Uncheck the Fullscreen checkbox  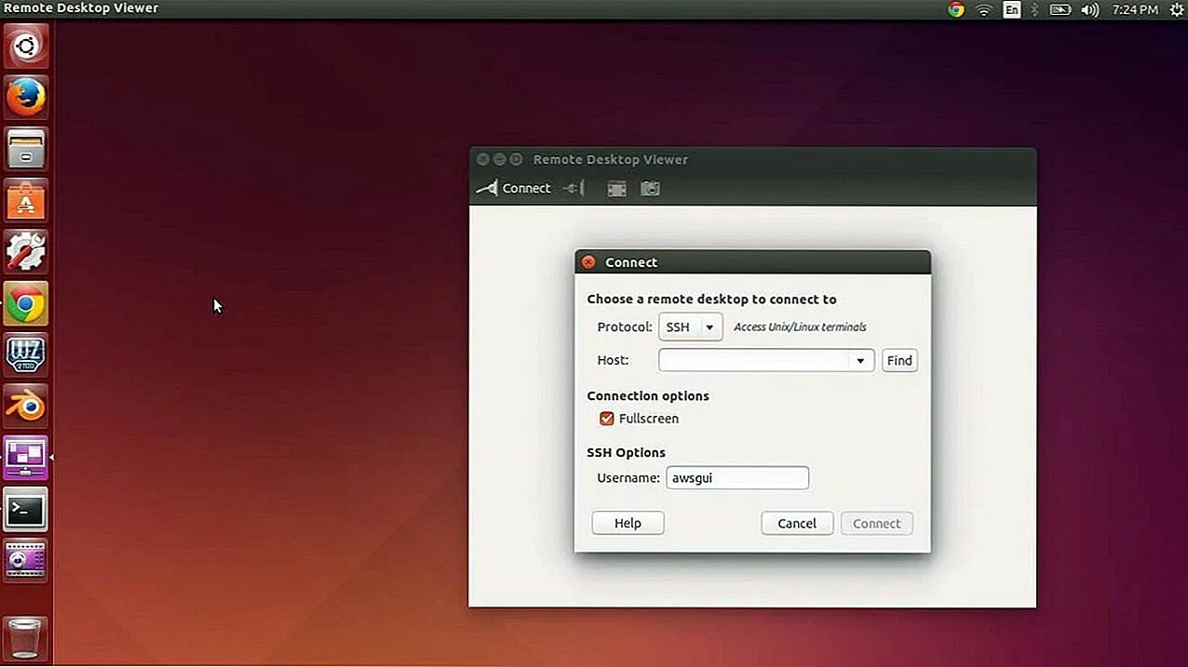pos(607,419)
